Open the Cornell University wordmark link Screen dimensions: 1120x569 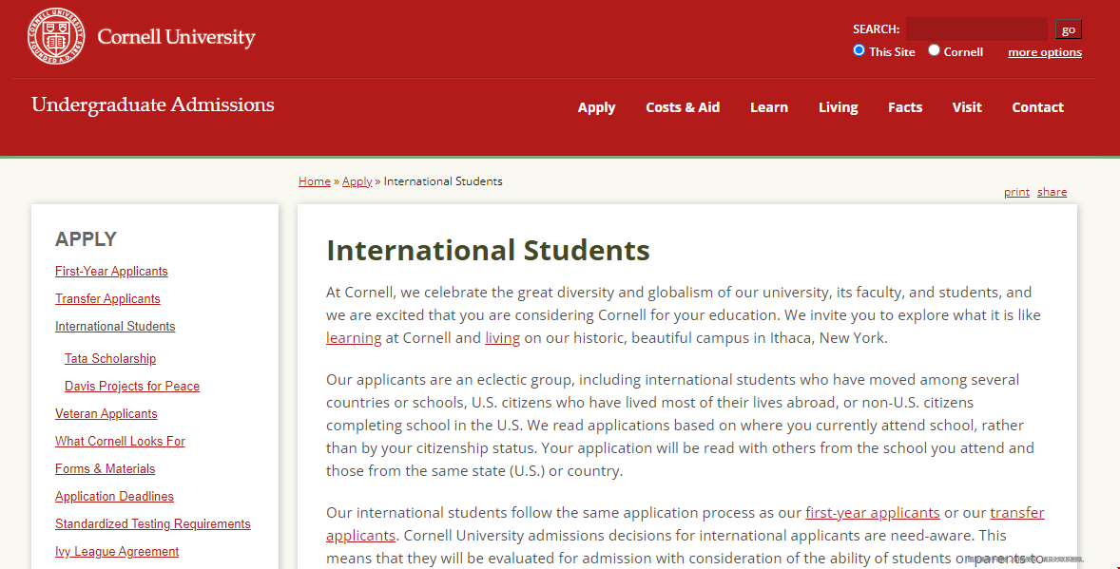pyautogui.click(x=176, y=37)
